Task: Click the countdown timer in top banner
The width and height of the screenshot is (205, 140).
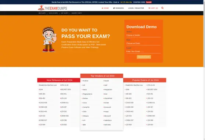Action: 126,2
